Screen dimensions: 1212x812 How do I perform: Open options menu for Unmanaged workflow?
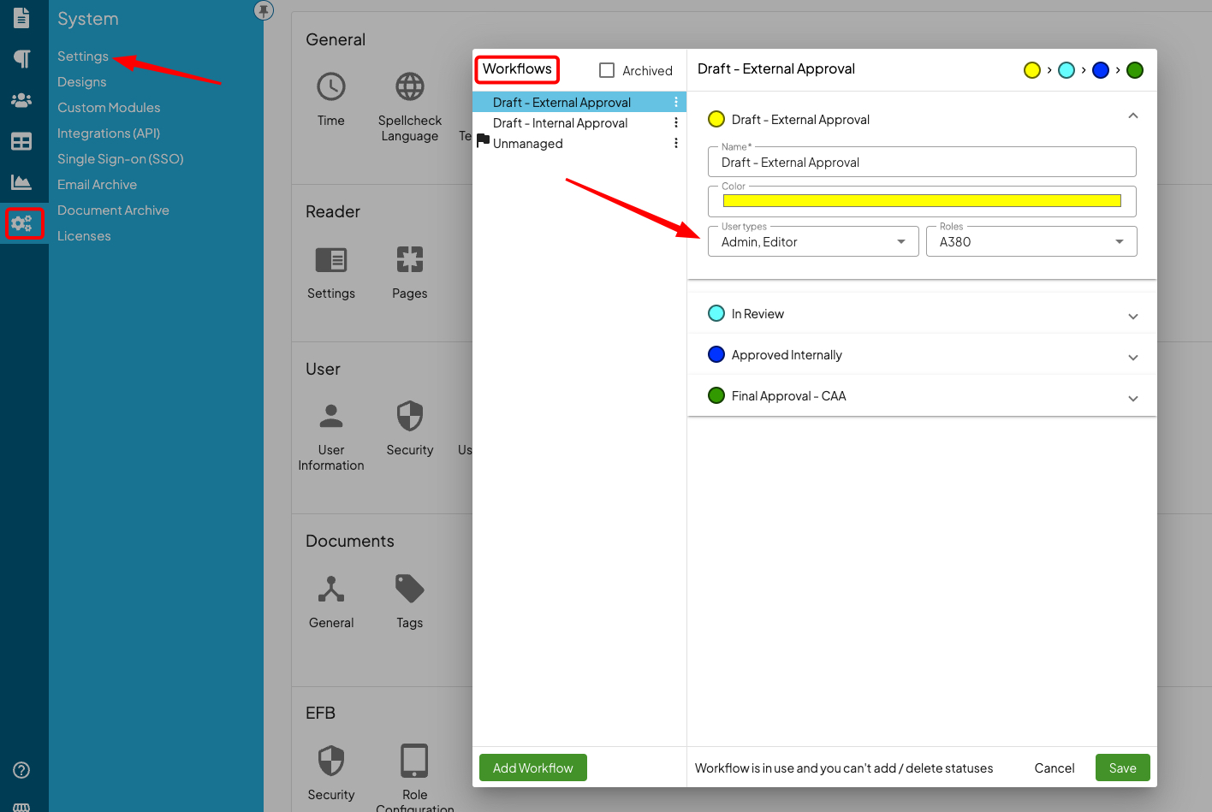point(676,143)
